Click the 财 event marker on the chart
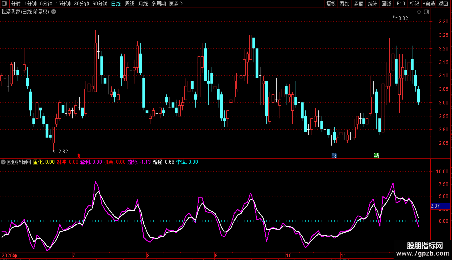This screenshot has width=452, height=260. (x=334, y=155)
